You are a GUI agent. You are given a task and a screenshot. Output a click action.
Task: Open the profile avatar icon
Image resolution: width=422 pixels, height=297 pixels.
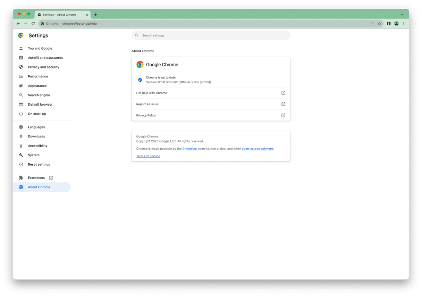396,24
